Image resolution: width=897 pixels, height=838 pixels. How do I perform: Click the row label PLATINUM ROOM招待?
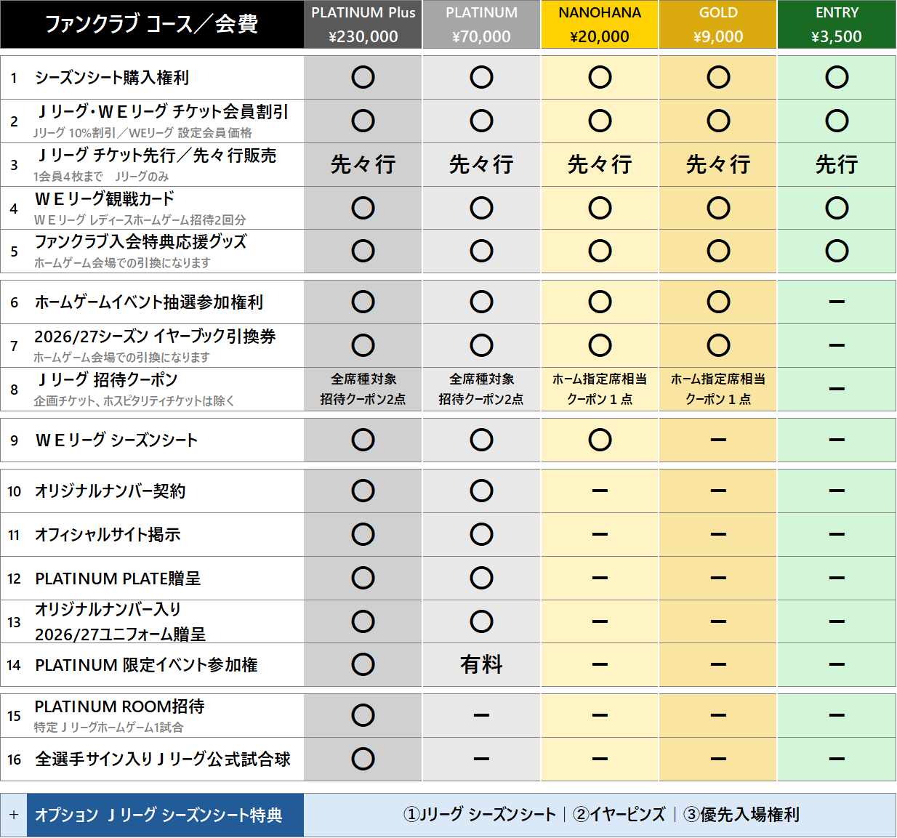(x=119, y=706)
